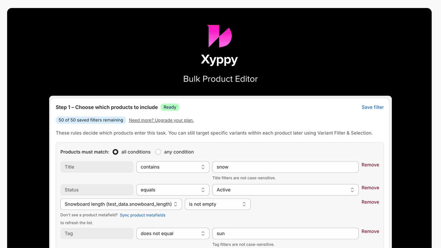This screenshot has height=248, width=441.
Task: Click the "Save filter" link
Action: [x=373, y=107]
